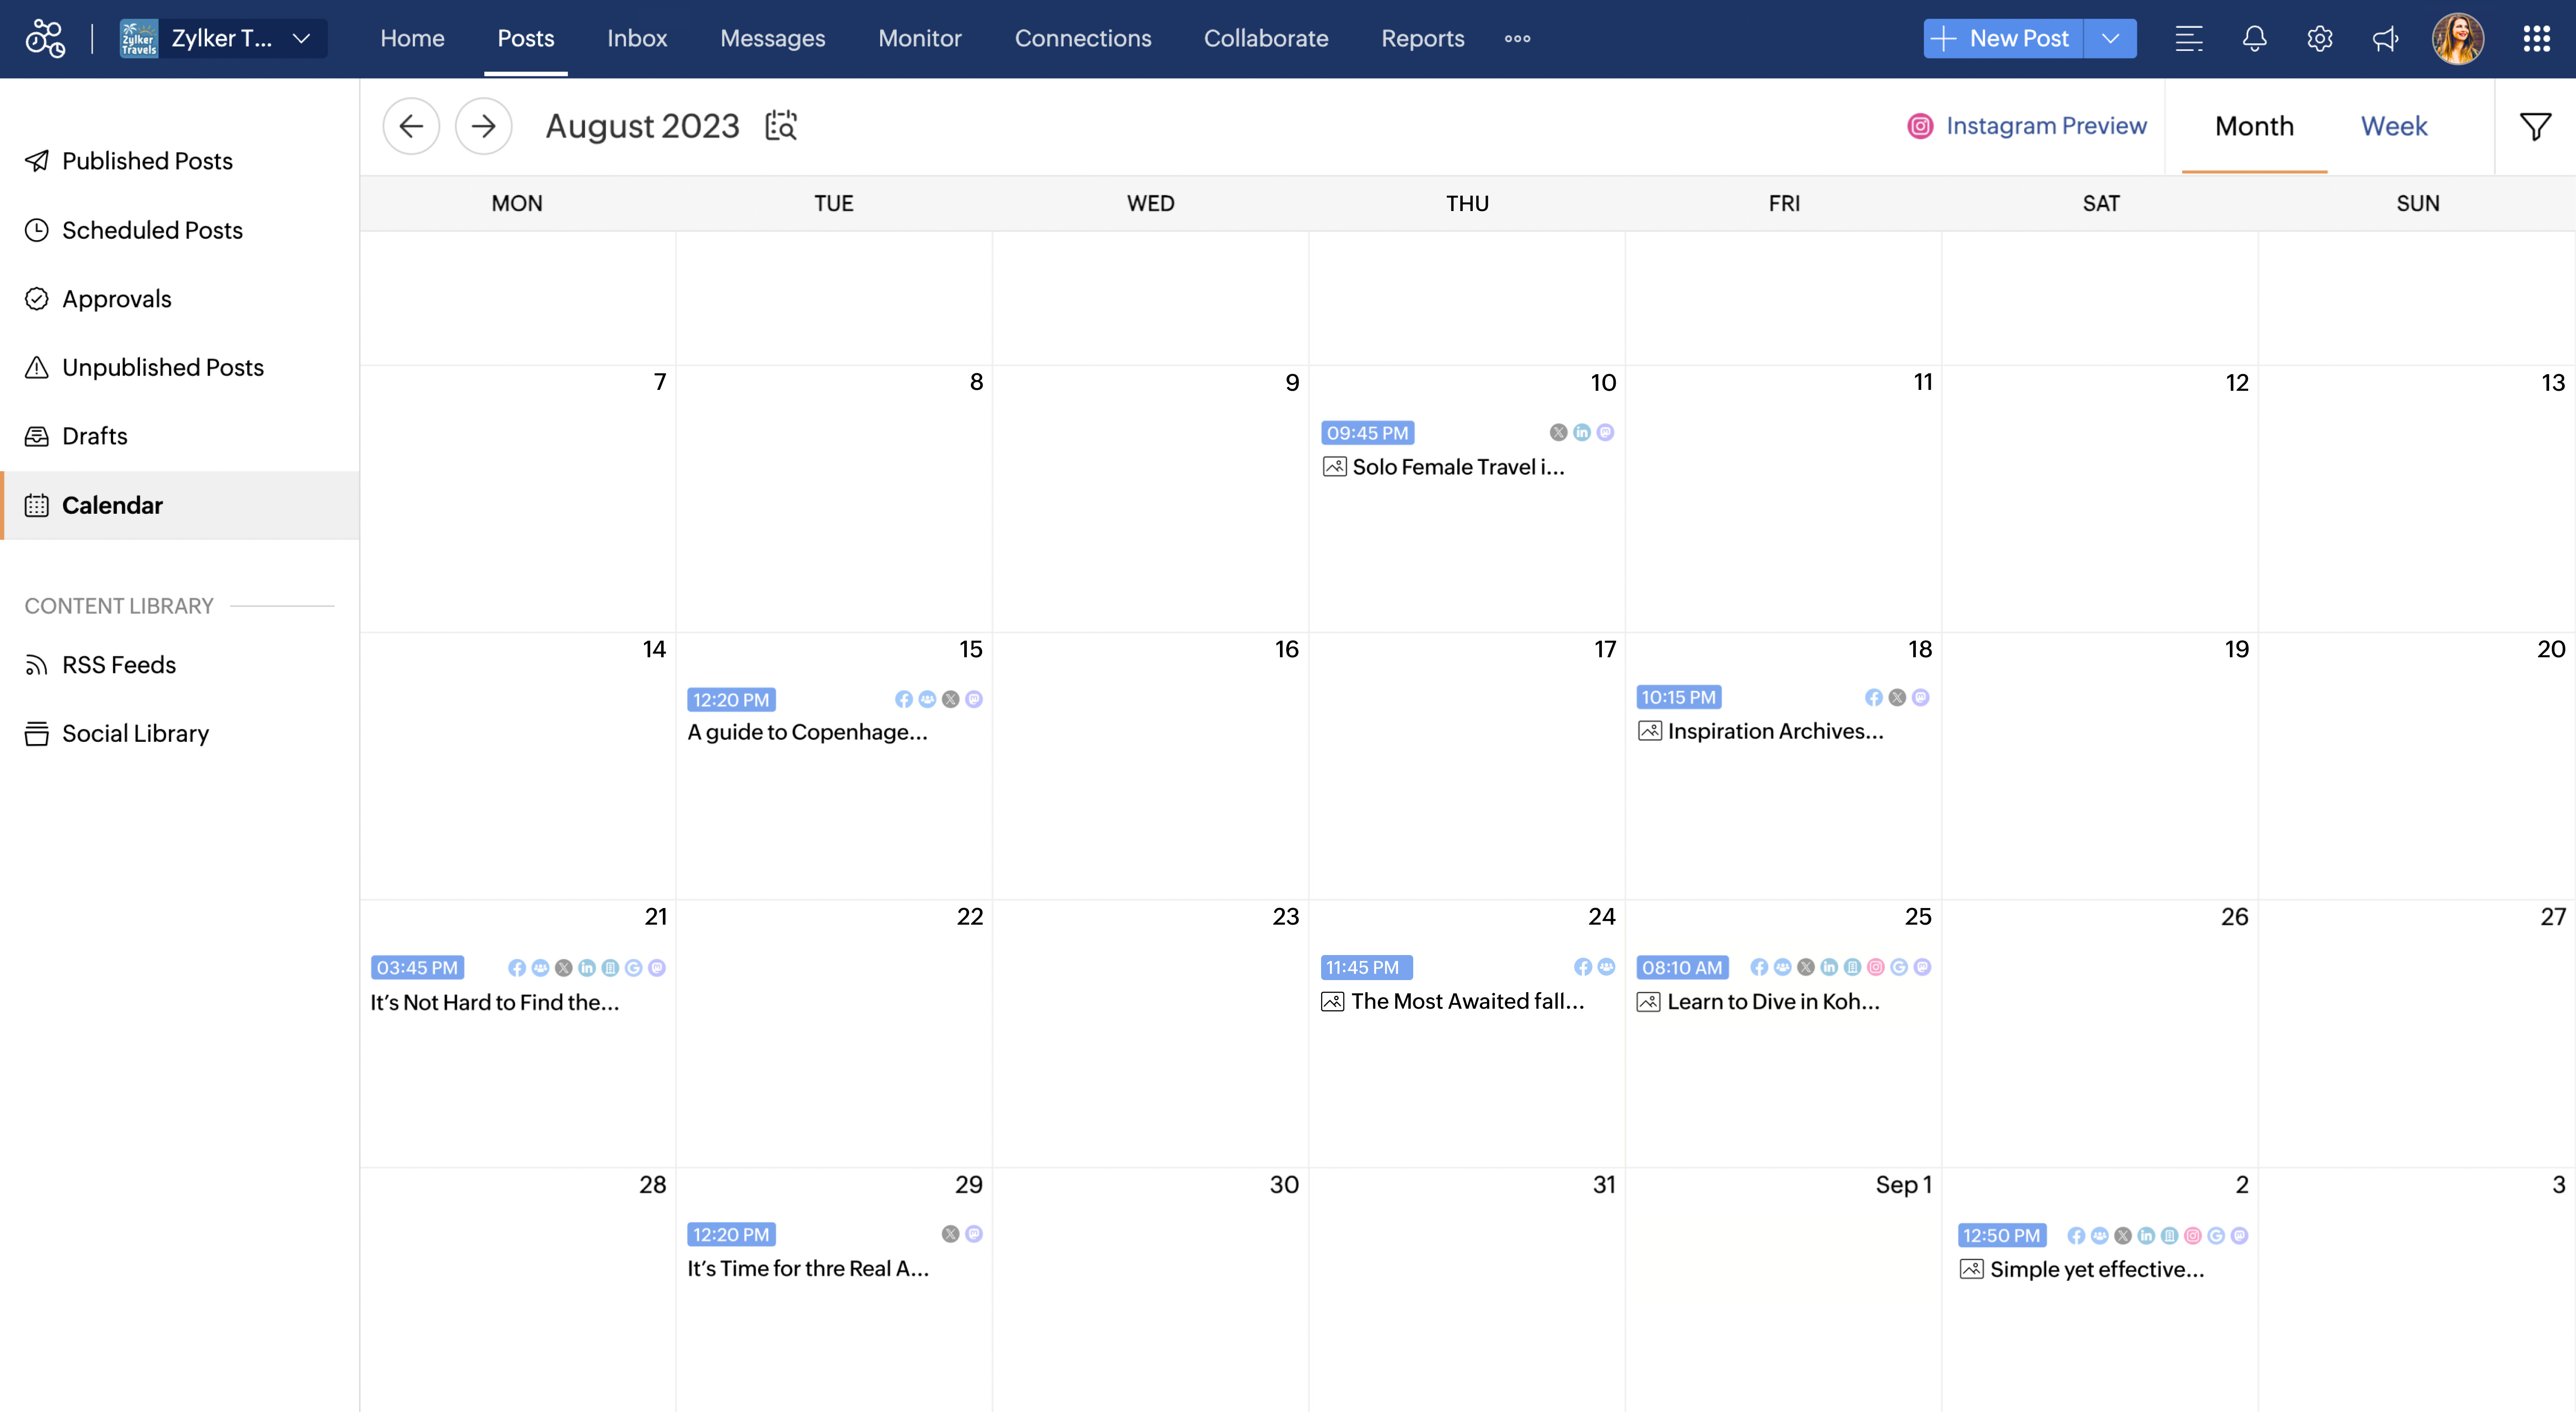Click the image icon on Solo Female Travel post

click(x=1334, y=467)
